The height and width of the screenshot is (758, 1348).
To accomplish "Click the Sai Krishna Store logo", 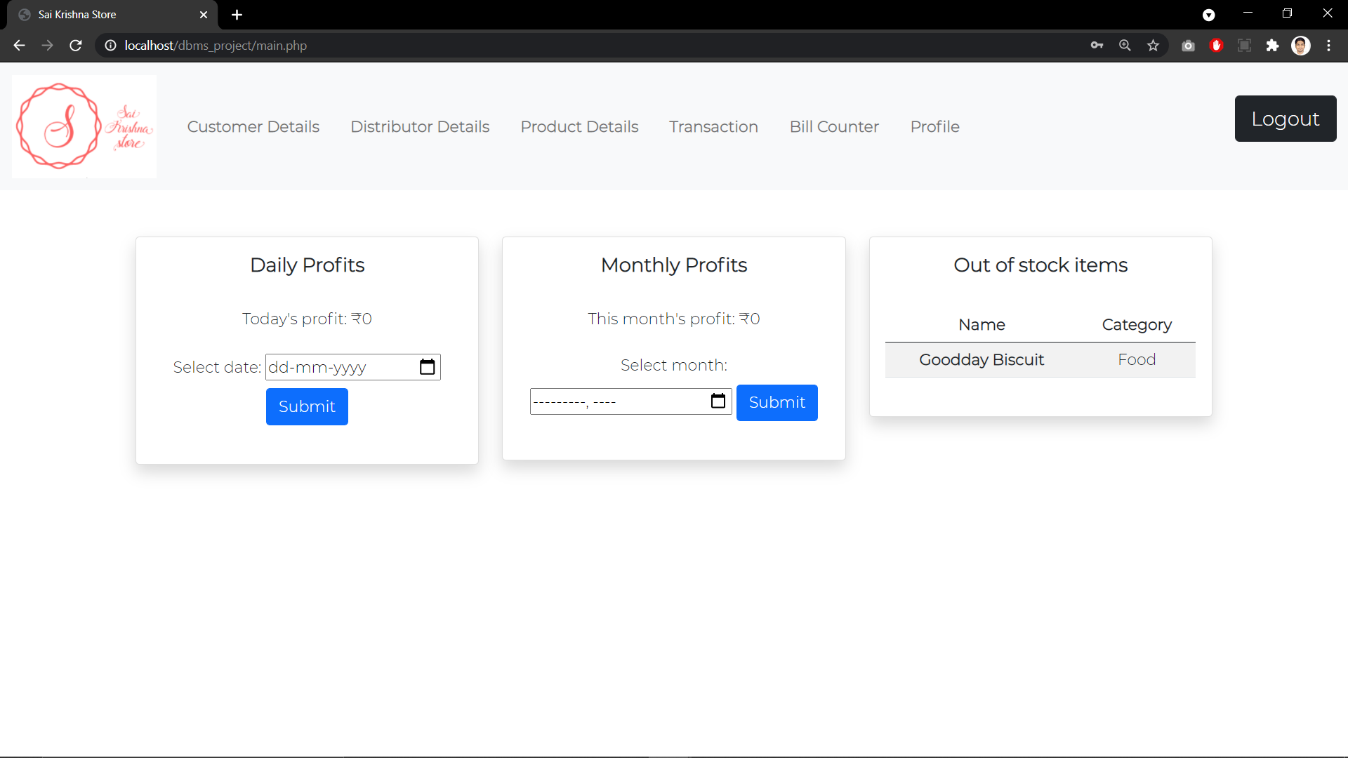I will (84, 126).
